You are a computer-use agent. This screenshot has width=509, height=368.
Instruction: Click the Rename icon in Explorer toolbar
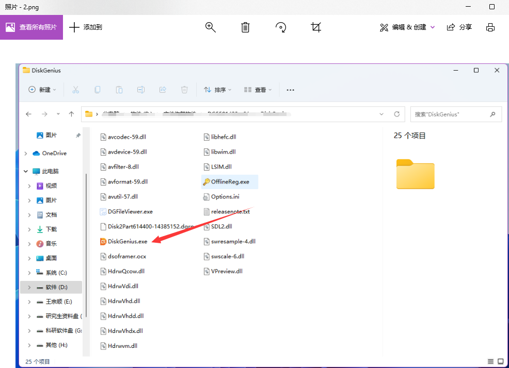pos(141,90)
